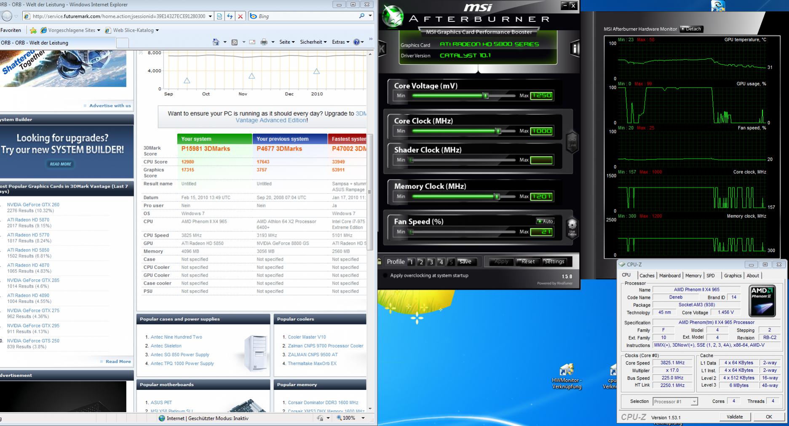Open the Sicherheit menu dropdown
The image size is (789, 426).
tap(313, 42)
